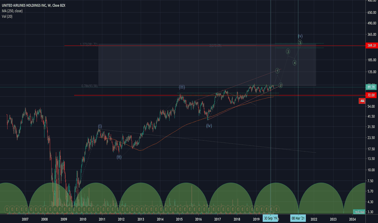
Task: Click the United Airlines Holdings Inc chart title
Action: (34, 5)
